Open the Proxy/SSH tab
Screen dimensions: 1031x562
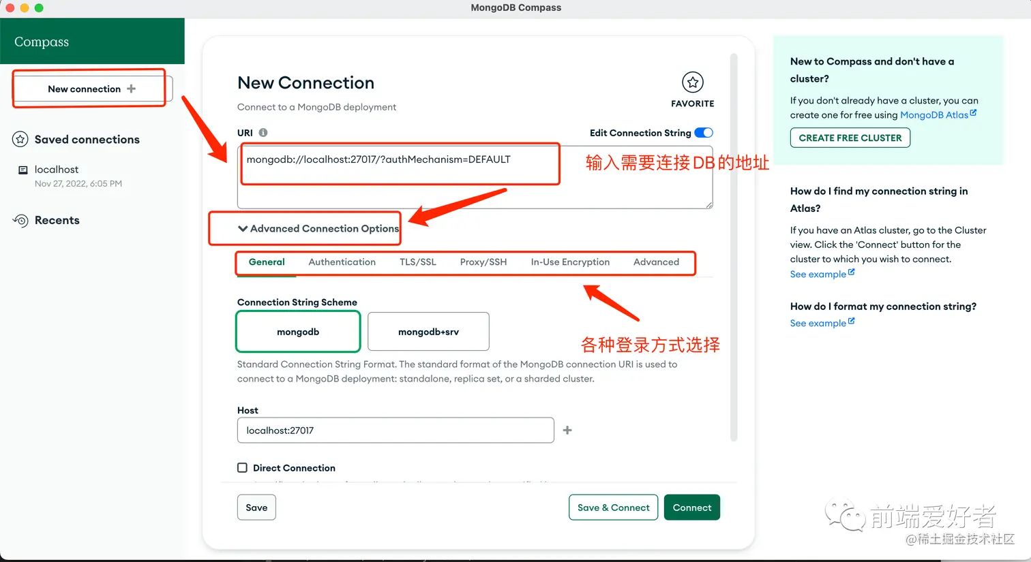tap(483, 262)
